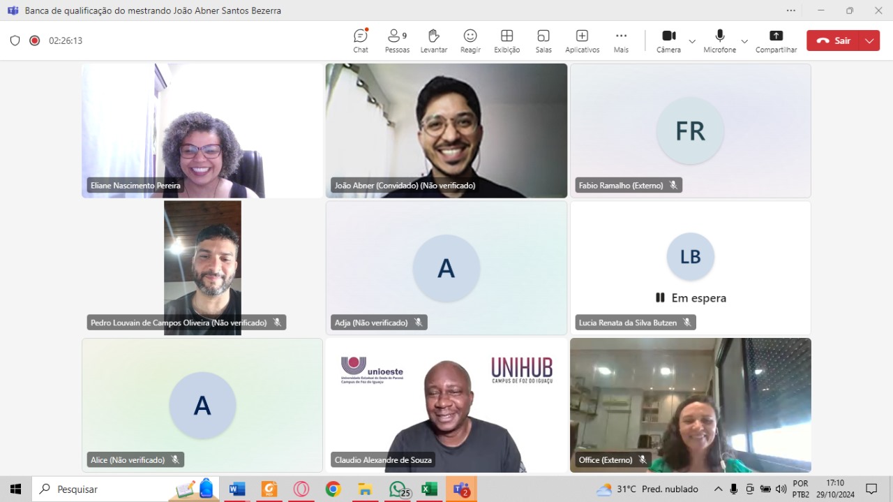Viewport: 893px width, 502px height.
Task: Open Salas breakout rooms
Action: tap(543, 40)
